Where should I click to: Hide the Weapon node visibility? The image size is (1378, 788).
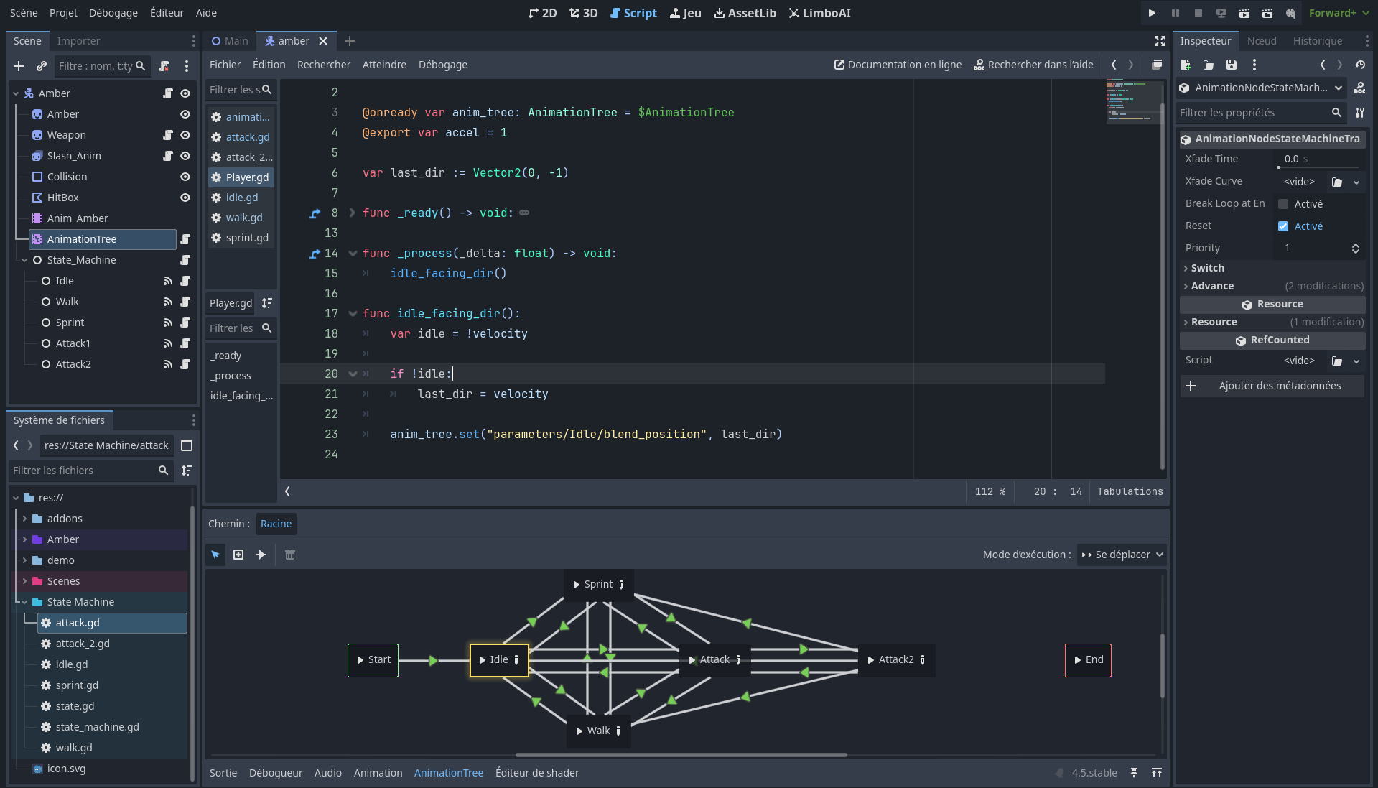point(185,135)
